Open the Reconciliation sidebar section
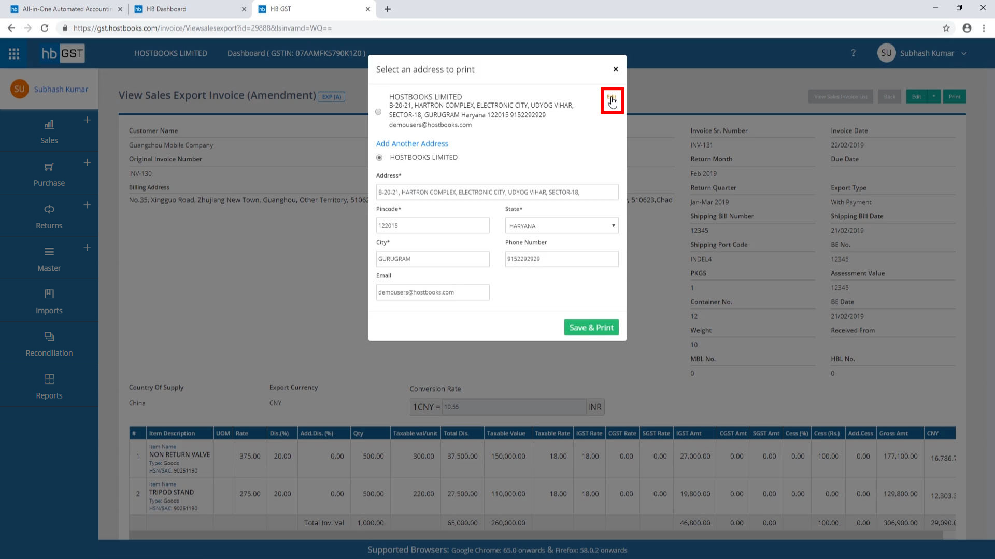 [49, 344]
